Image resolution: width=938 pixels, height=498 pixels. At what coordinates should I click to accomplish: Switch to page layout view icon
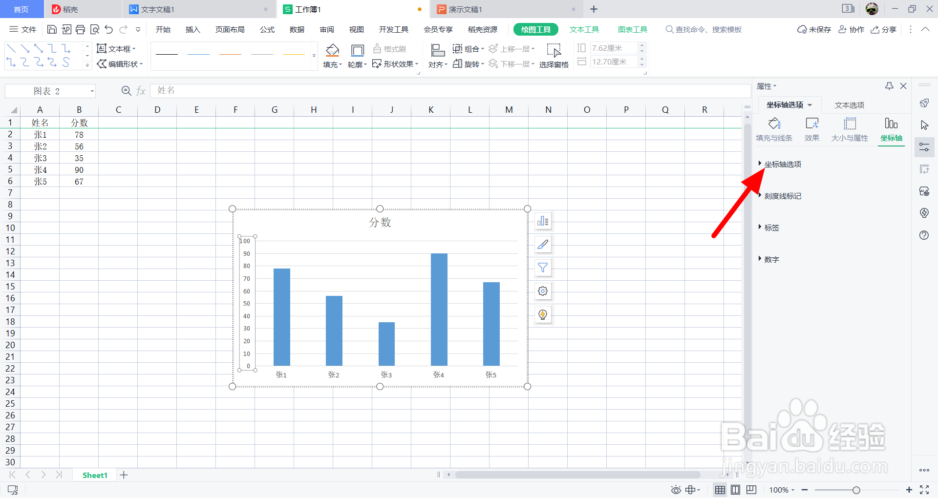736,490
